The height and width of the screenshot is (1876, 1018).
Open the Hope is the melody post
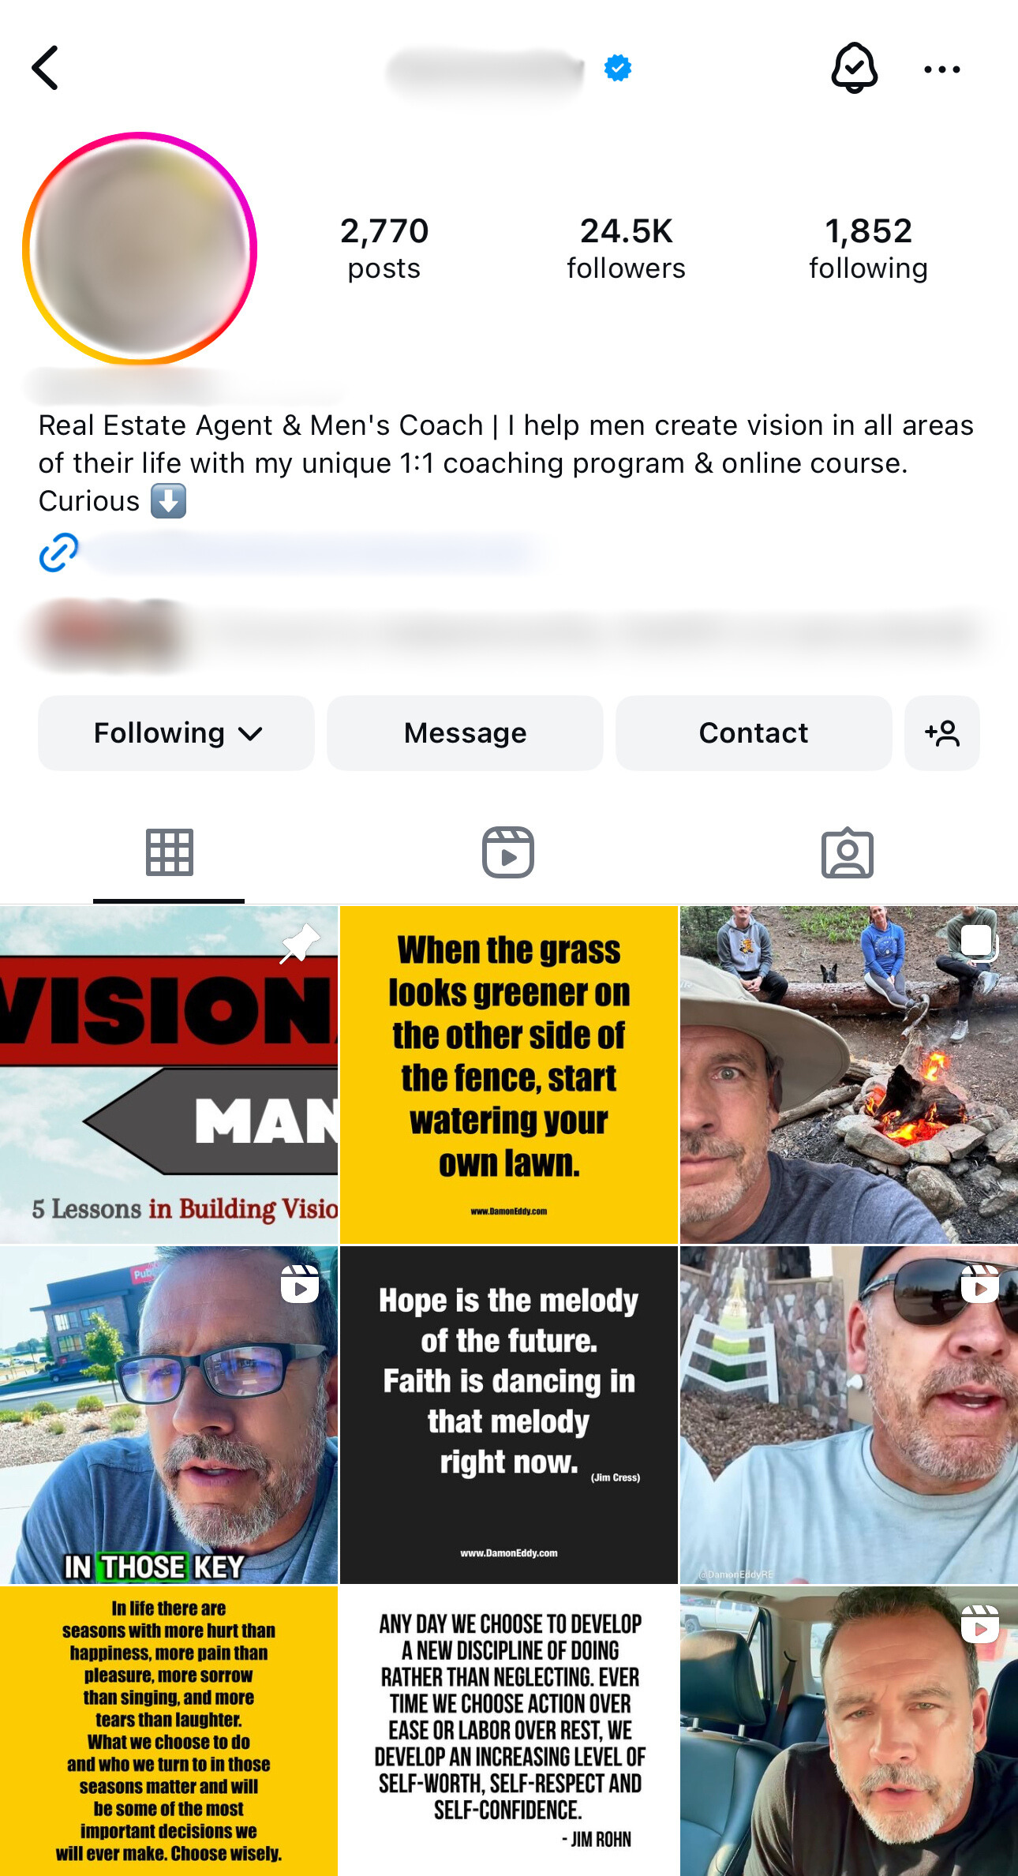tap(509, 1415)
